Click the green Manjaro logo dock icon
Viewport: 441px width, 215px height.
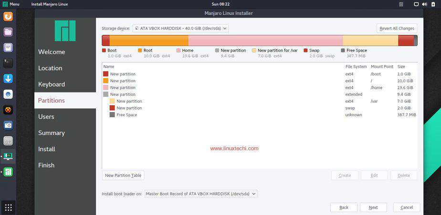(x=8, y=172)
